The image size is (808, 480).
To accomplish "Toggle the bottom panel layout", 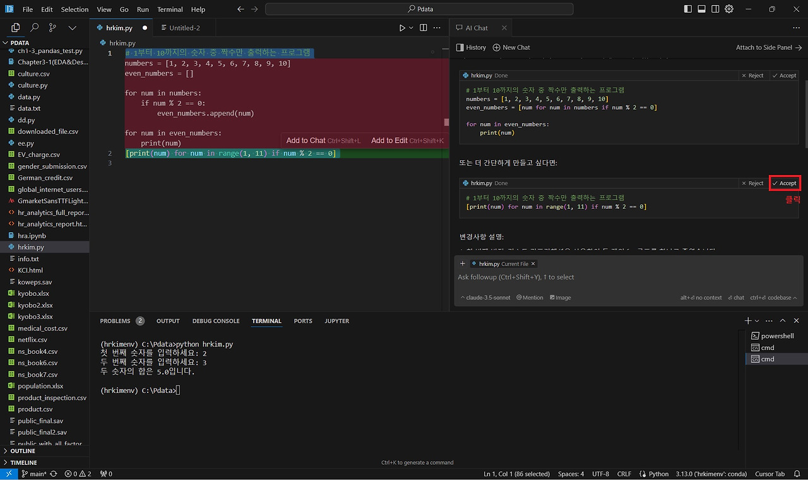I will point(701,9).
